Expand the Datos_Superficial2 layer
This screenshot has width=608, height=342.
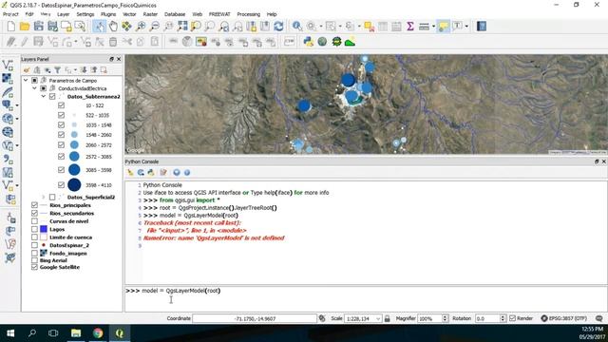(x=44, y=198)
